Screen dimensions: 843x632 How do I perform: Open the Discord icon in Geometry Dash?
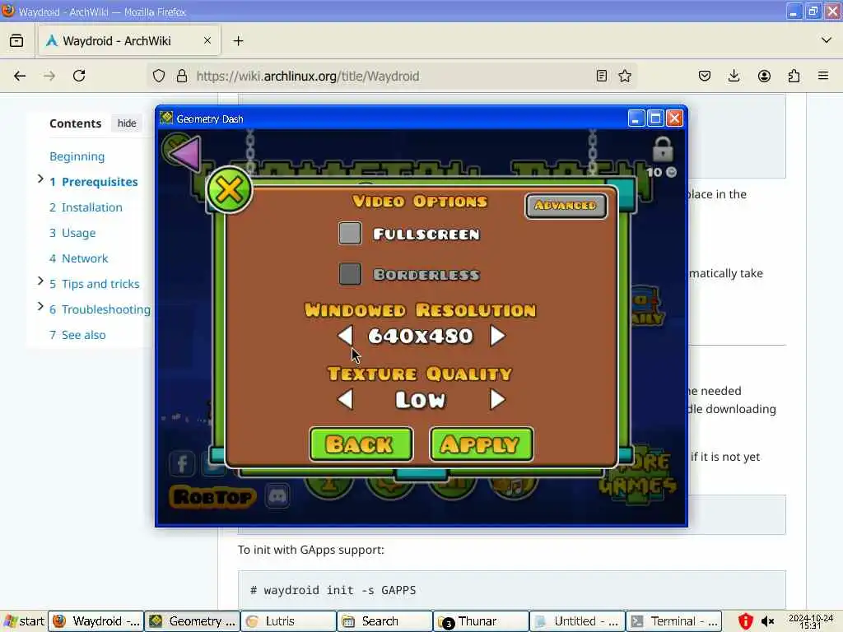tap(277, 495)
